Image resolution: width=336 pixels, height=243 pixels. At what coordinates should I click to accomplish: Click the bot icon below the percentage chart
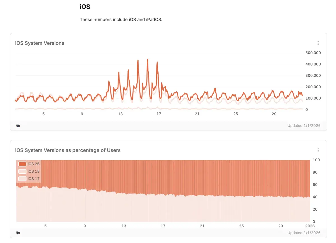click(18, 233)
